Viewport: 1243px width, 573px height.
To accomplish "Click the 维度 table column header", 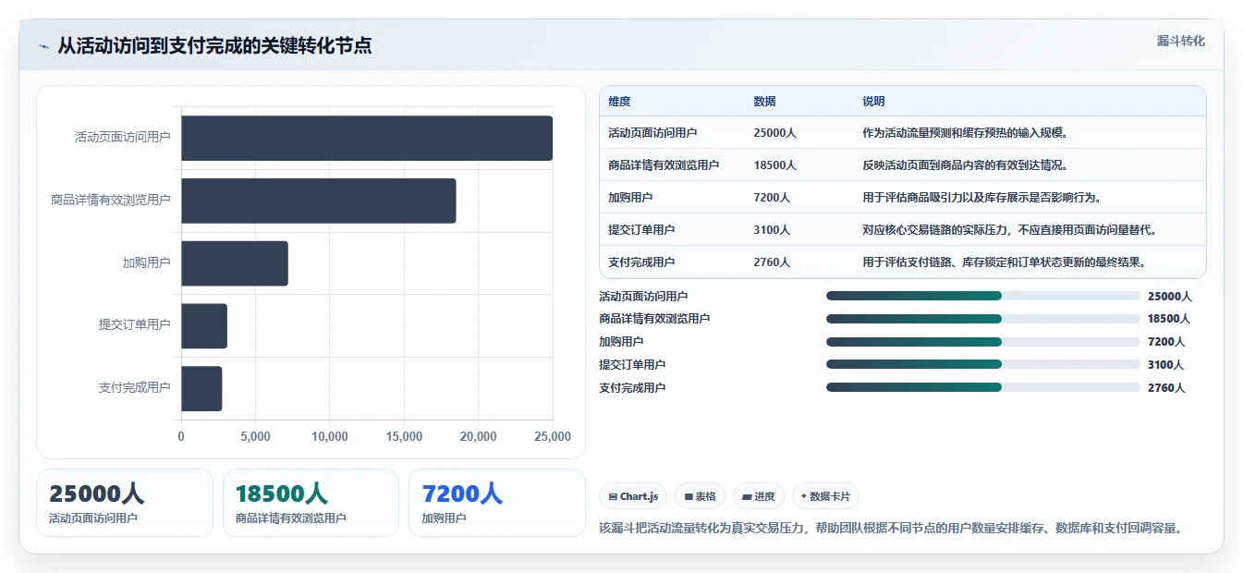I will tap(619, 102).
